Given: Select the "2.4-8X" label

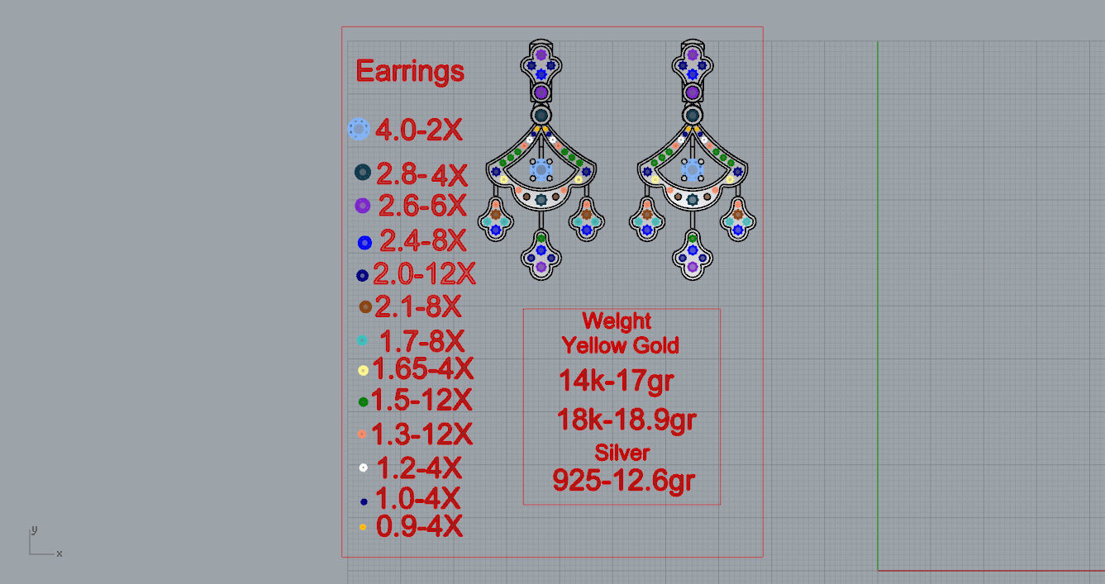Looking at the screenshot, I should [423, 241].
